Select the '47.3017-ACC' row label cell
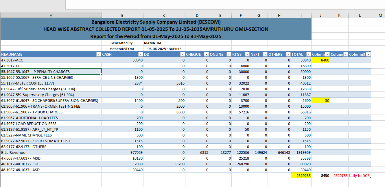385x187 pixels. (x=51, y=60)
